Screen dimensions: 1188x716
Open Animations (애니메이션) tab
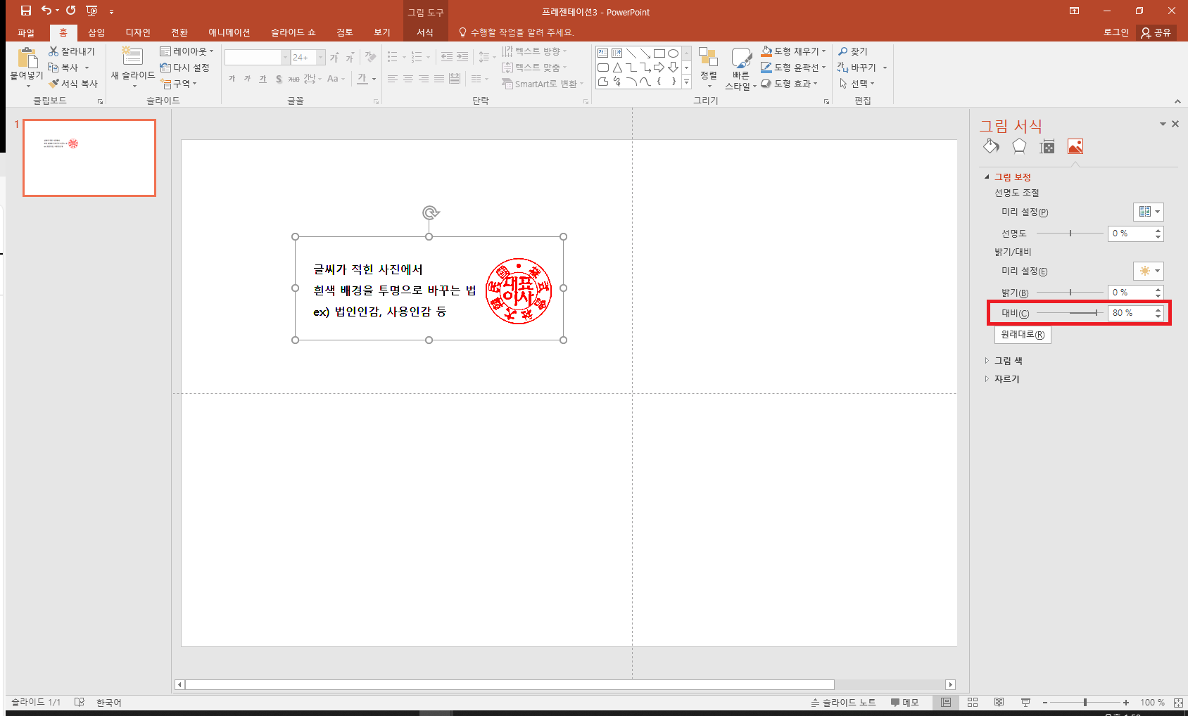pos(229,32)
